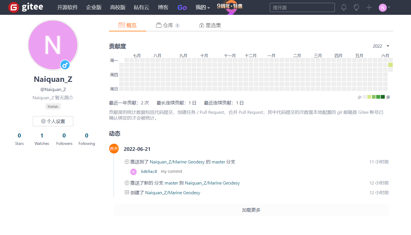
Task: Open Naiquan_Z/Marine Geodesy in 创建了 entry
Action: [173, 193]
